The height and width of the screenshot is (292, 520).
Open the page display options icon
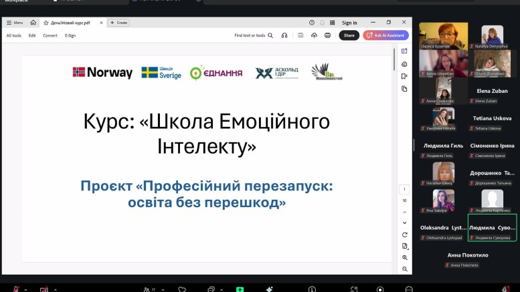coord(405,246)
